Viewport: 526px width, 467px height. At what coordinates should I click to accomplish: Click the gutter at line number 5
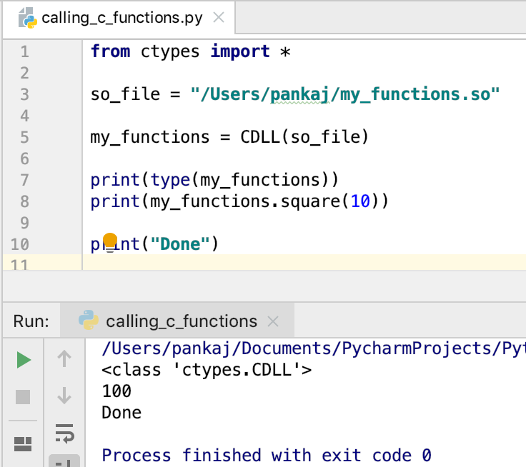pyautogui.click(x=24, y=137)
